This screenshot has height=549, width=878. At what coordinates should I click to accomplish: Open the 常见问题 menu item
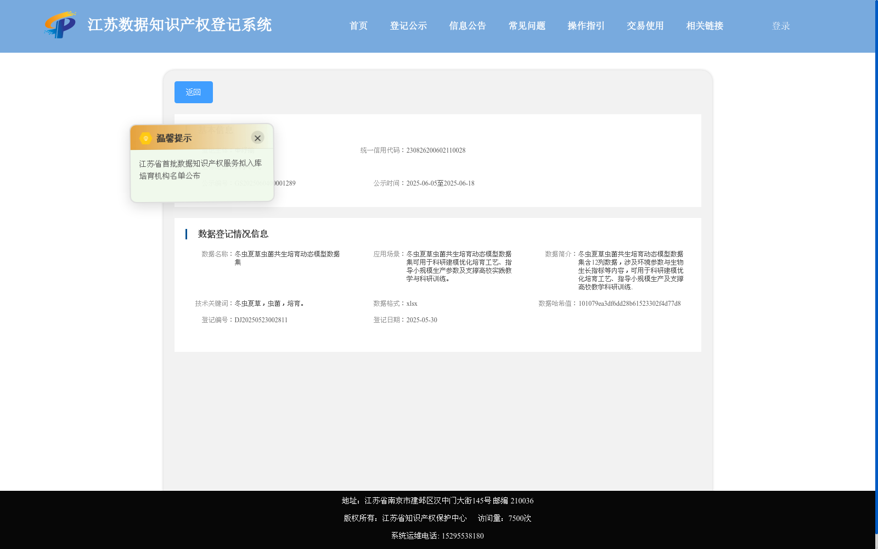[527, 26]
